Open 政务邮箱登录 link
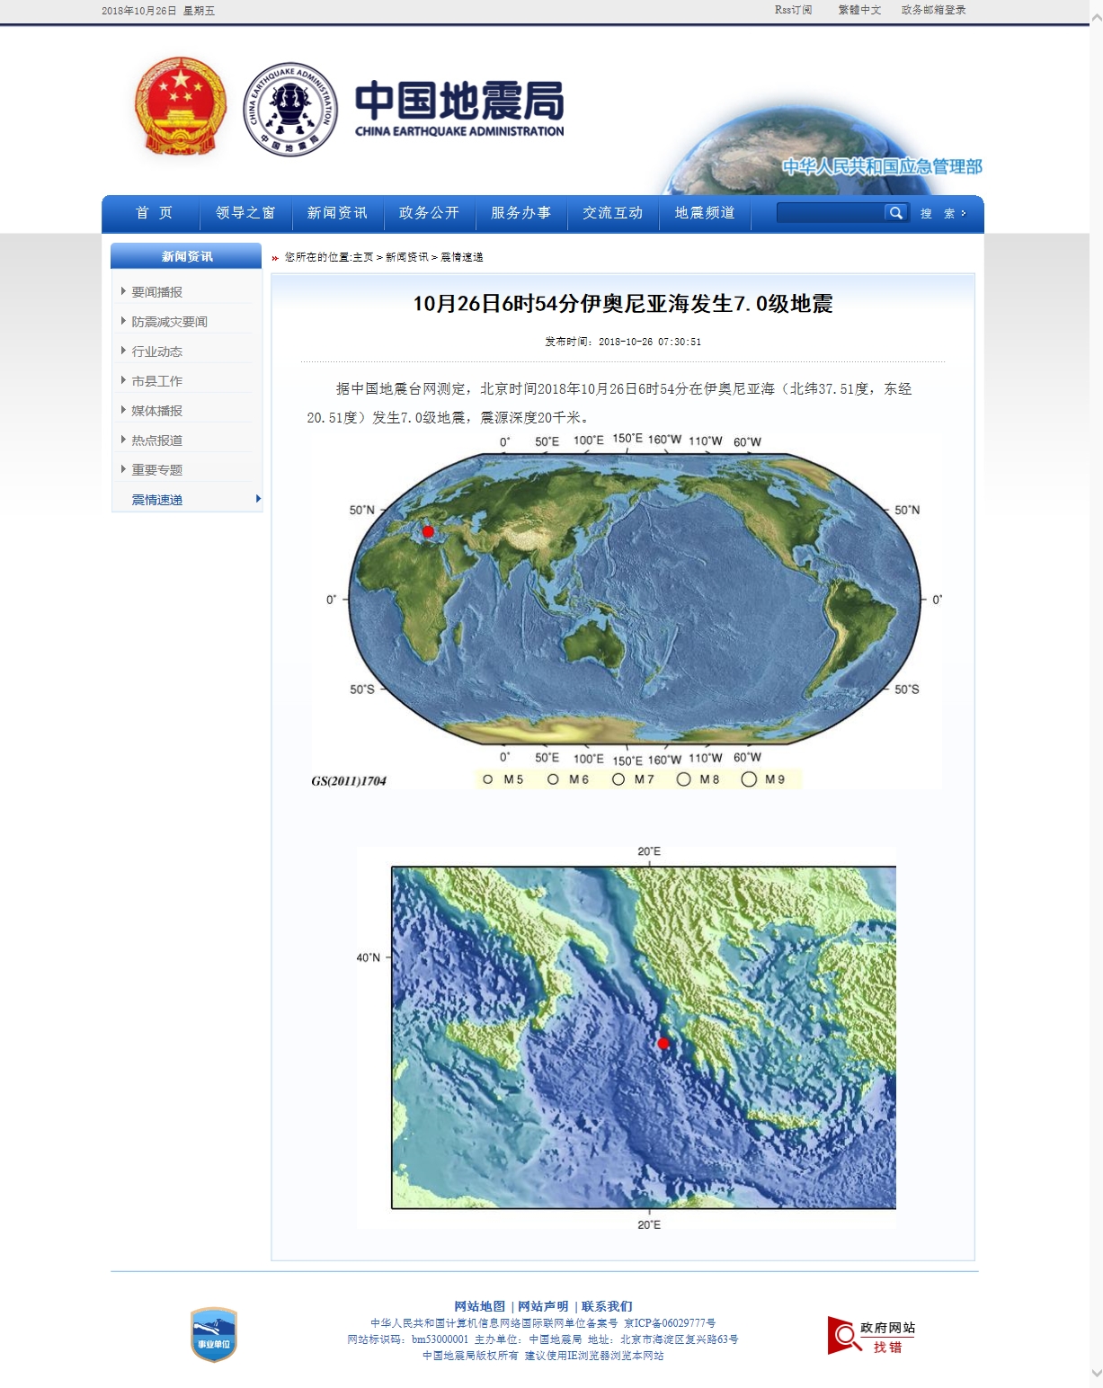 pos(933,10)
